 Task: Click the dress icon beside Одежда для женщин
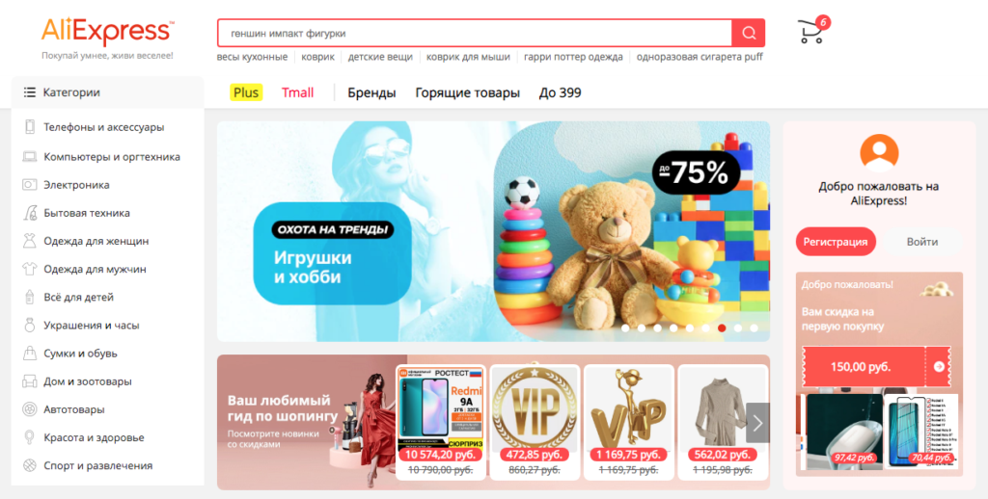coord(30,241)
